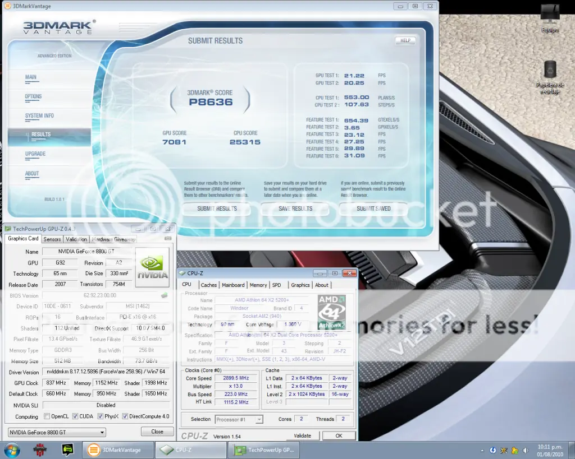Image resolution: width=575 pixels, height=459 pixels.
Task: Show hidden system tray icons
Action: tap(482, 451)
